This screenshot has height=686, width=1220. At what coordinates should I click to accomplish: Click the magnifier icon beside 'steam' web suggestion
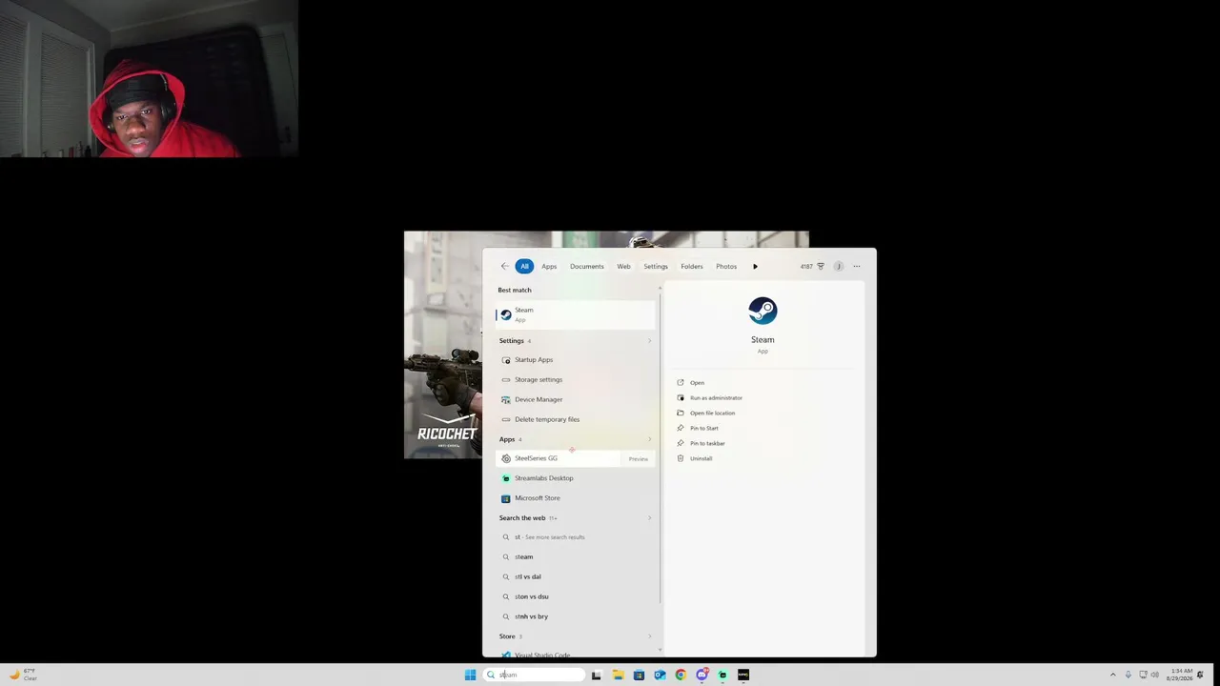click(x=506, y=557)
